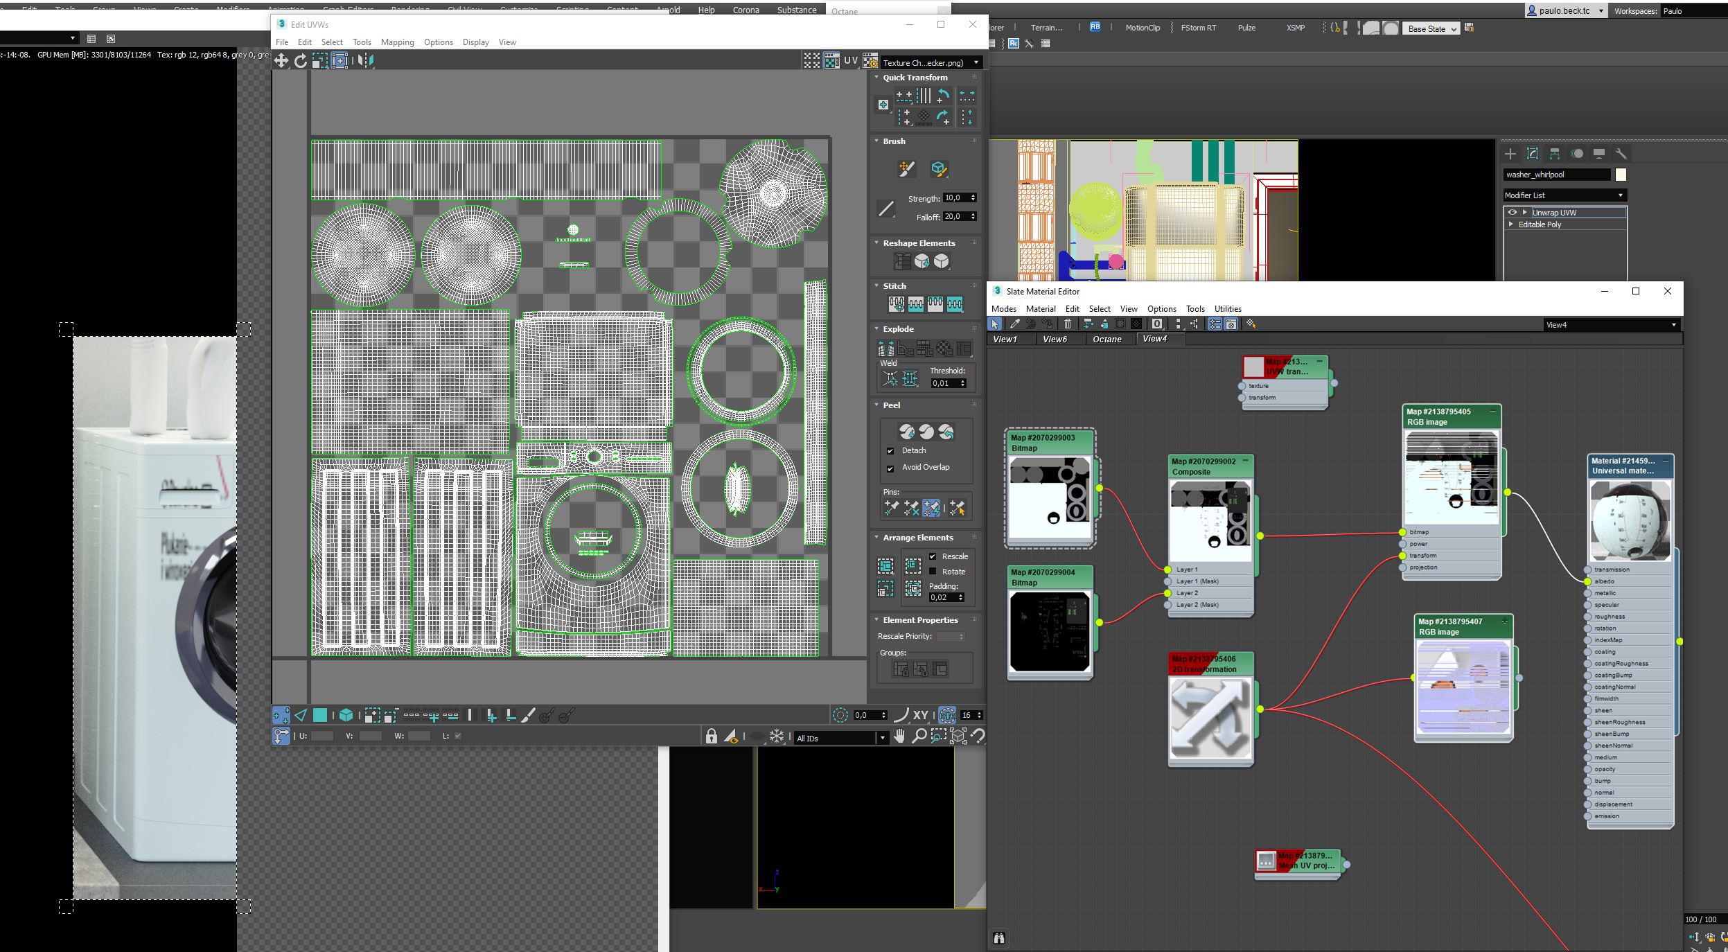The width and height of the screenshot is (1728, 952).
Task: Click the FStorm RT button
Action: [x=1198, y=28]
